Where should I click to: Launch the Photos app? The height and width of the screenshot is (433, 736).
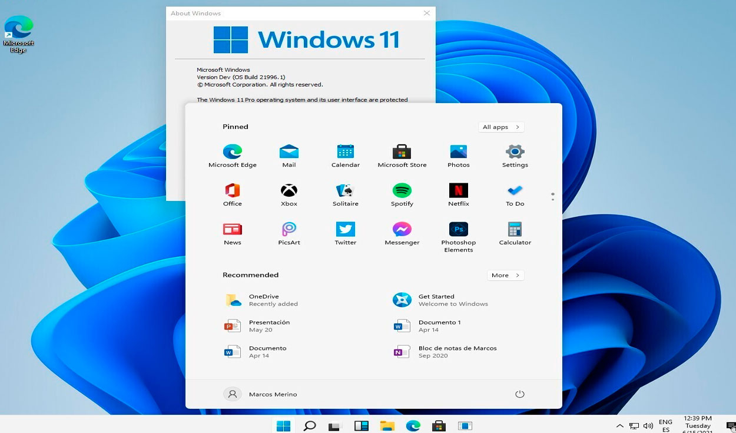(459, 156)
